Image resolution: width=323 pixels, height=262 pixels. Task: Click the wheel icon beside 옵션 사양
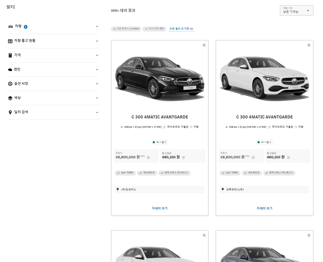[x=10, y=84]
